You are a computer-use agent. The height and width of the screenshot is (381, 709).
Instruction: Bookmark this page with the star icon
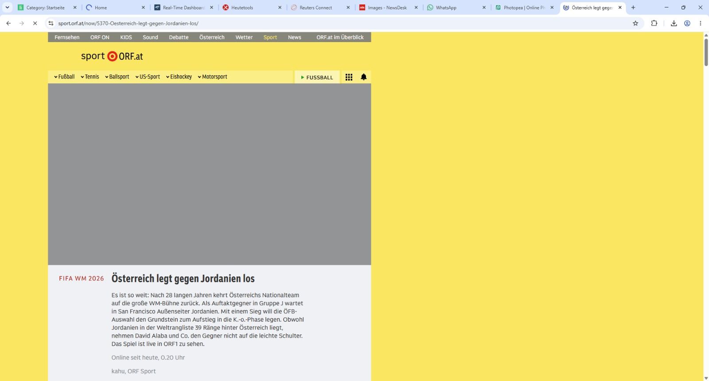click(x=635, y=23)
